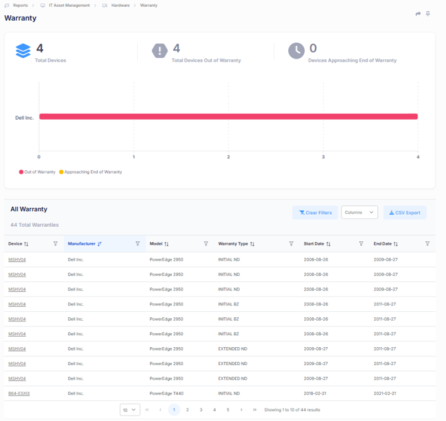Click the Model column filter funnel

(x=206, y=244)
